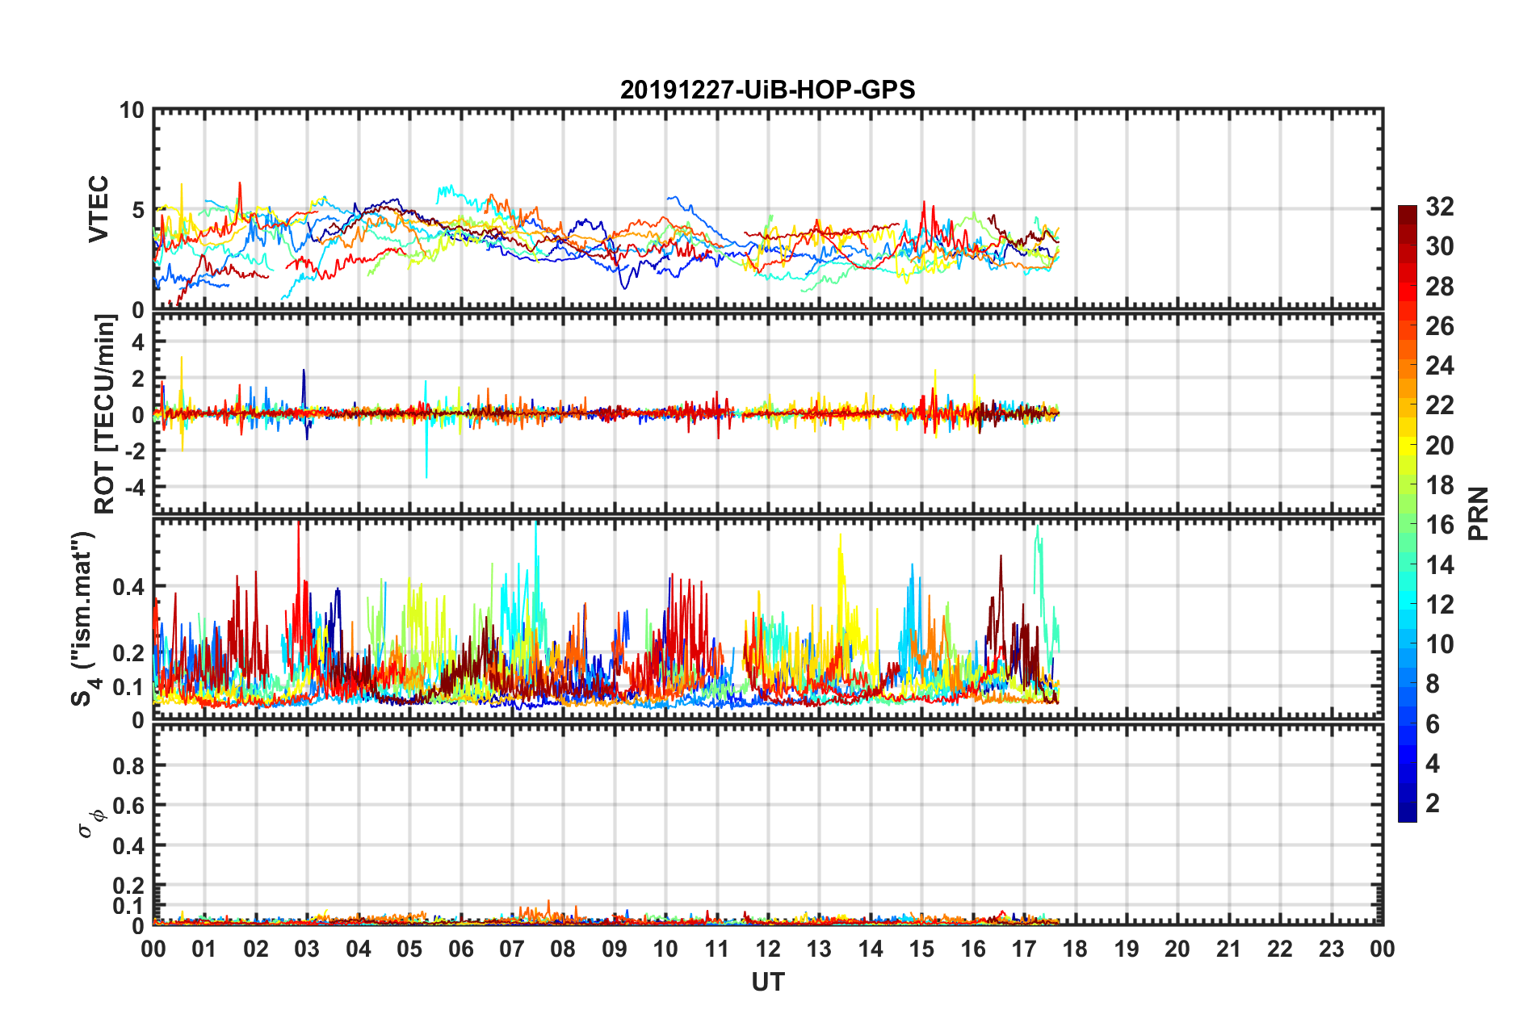Click colorbar tick label 10

[1439, 644]
